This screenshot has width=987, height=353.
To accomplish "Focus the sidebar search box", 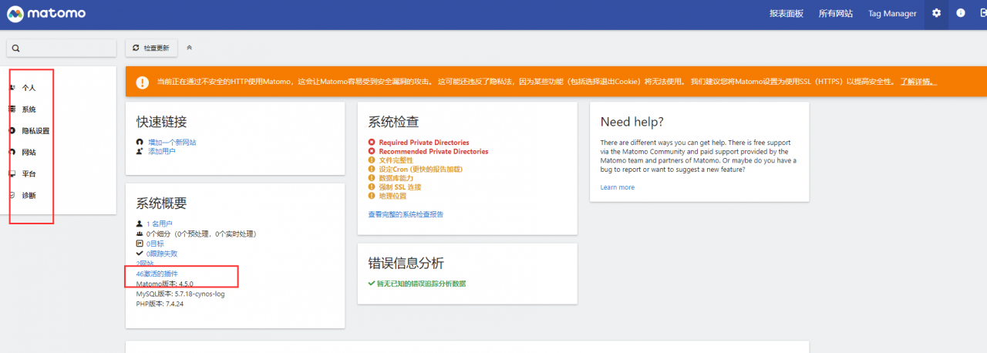I will [62, 48].
